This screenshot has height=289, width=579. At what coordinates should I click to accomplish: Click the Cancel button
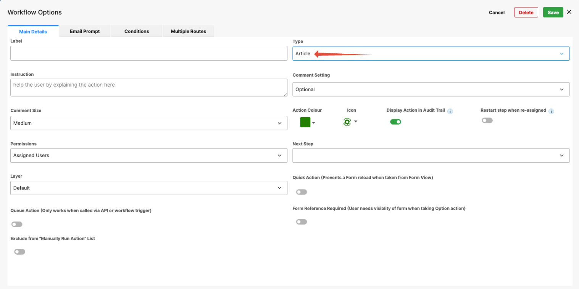tap(497, 13)
